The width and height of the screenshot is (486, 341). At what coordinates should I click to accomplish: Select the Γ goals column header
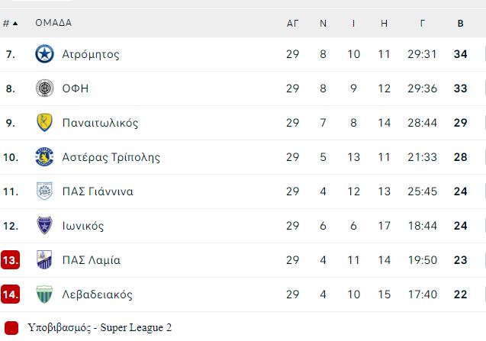coord(422,23)
